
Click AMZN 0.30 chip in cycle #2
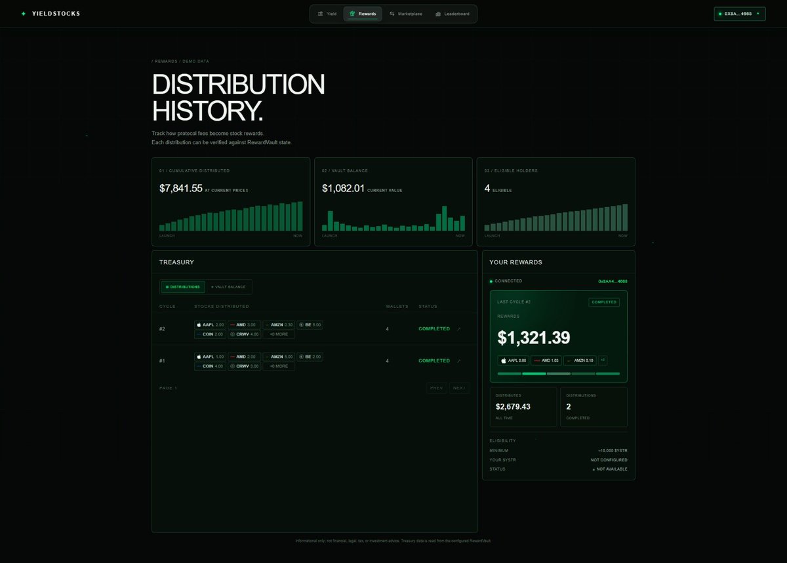(x=279, y=324)
